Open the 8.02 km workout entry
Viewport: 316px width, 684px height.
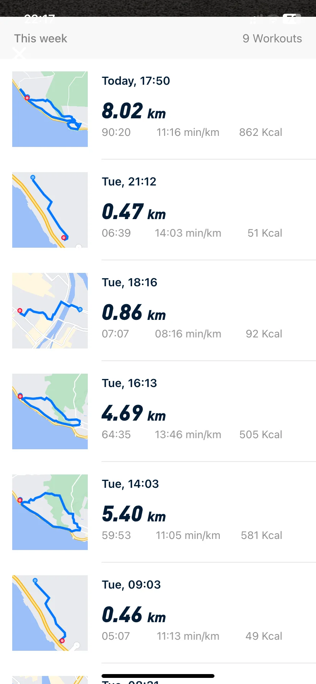(134, 111)
